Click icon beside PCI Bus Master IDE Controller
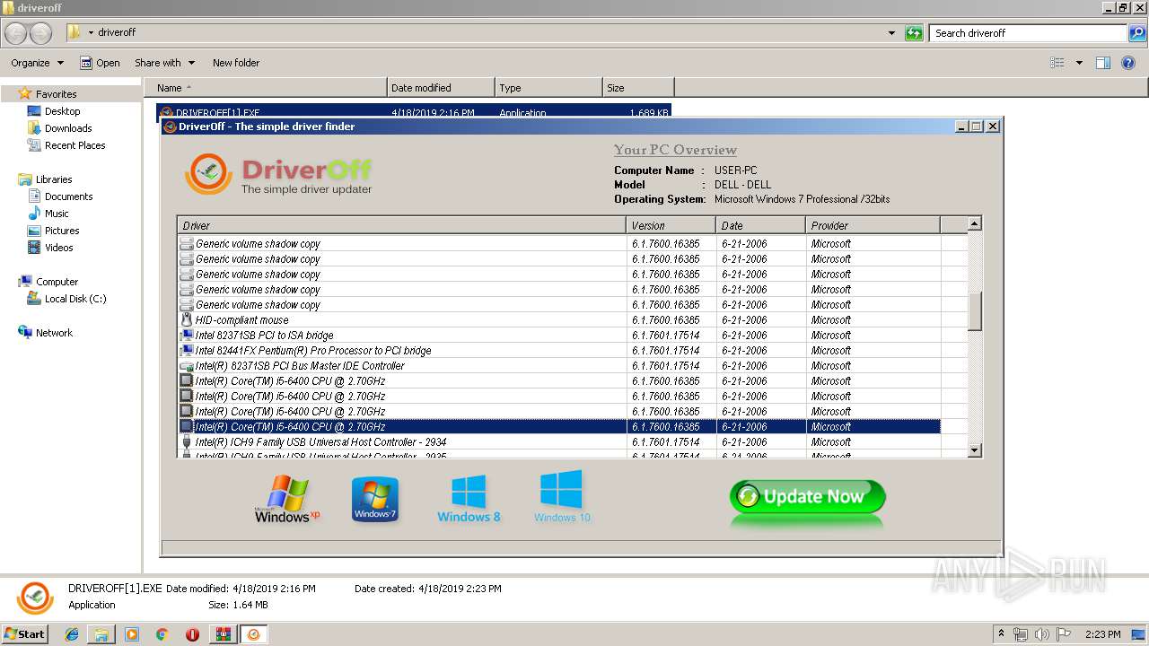 pyautogui.click(x=187, y=366)
